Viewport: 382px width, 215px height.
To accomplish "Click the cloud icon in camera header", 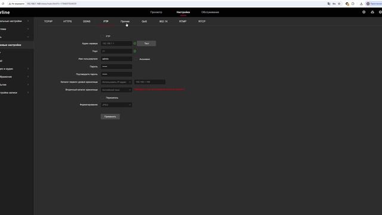I will point(372,12).
